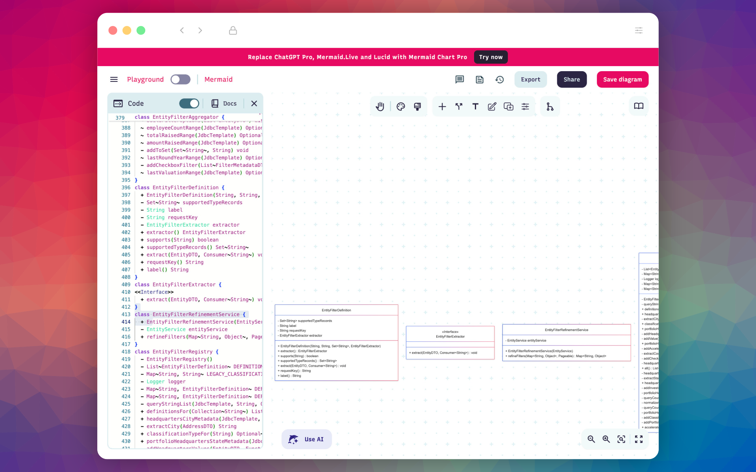
Task: Select the paint fill tool
Action: click(417, 106)
